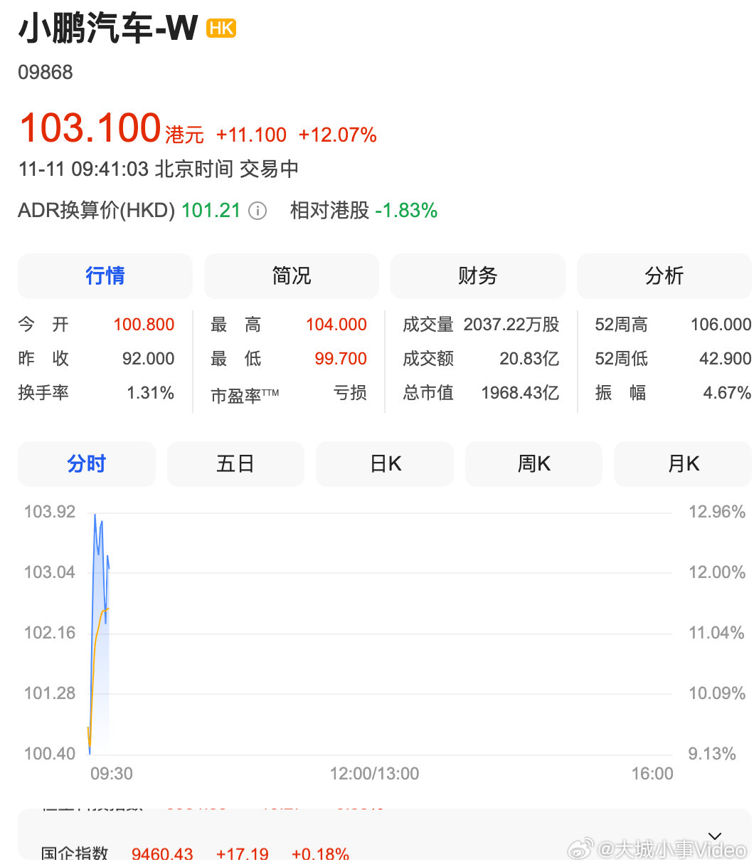Select the 行情 tab
754x867 pixels.
105,276
